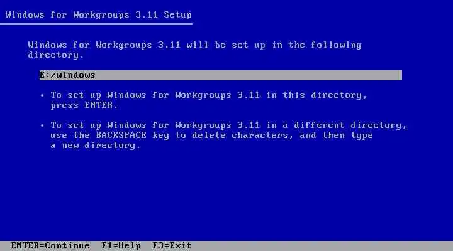The width and height of the screenshot is (453, 251).
Task: Click F3=Exit in the status bar
Action: click(172, 246)
